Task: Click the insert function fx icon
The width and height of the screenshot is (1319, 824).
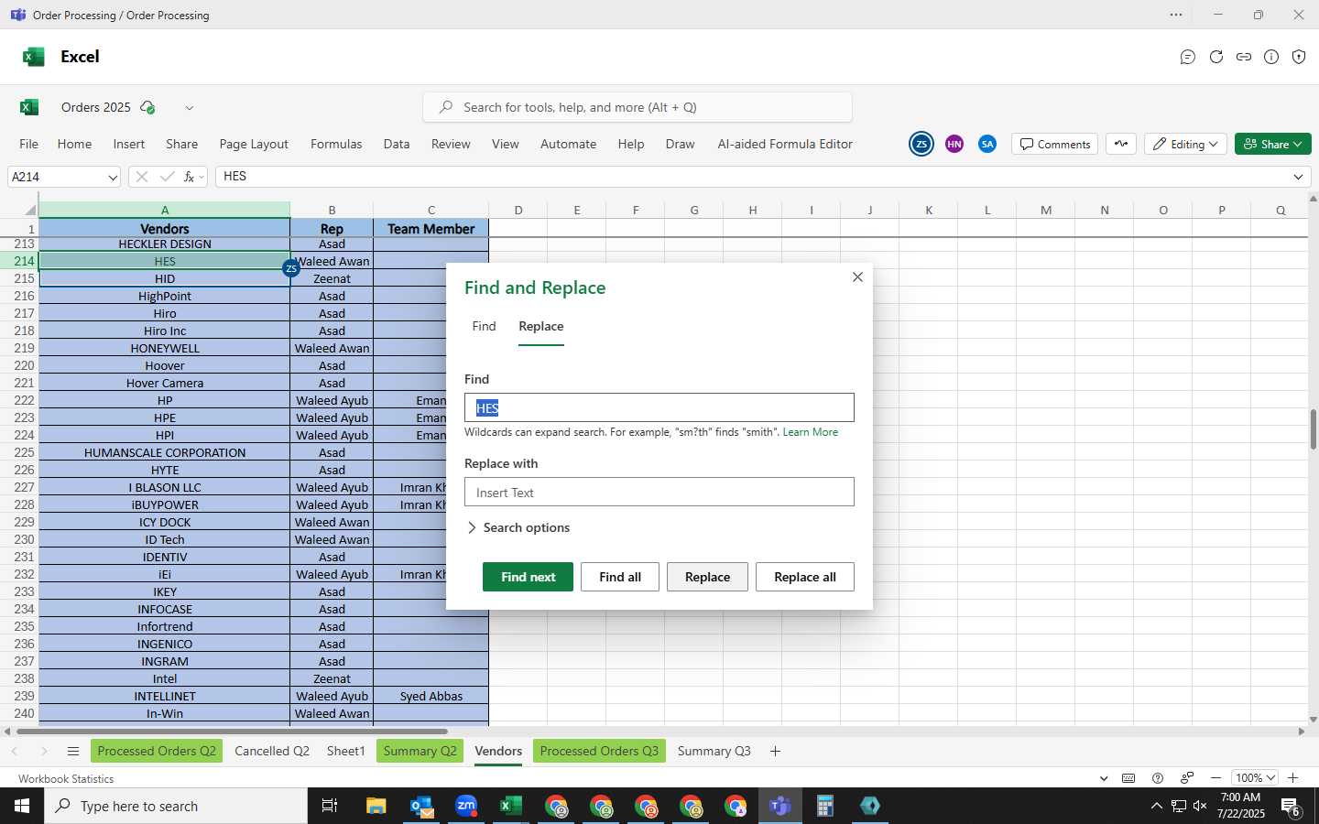Action: (x=189, y=177)
